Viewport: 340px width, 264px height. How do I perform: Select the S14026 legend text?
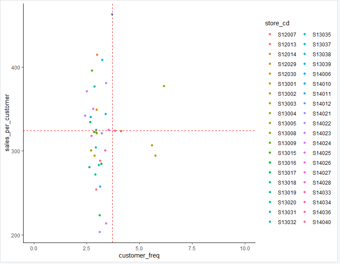(322, 163)
